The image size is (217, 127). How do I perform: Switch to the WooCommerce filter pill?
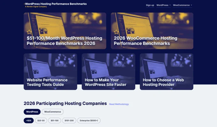53,112
